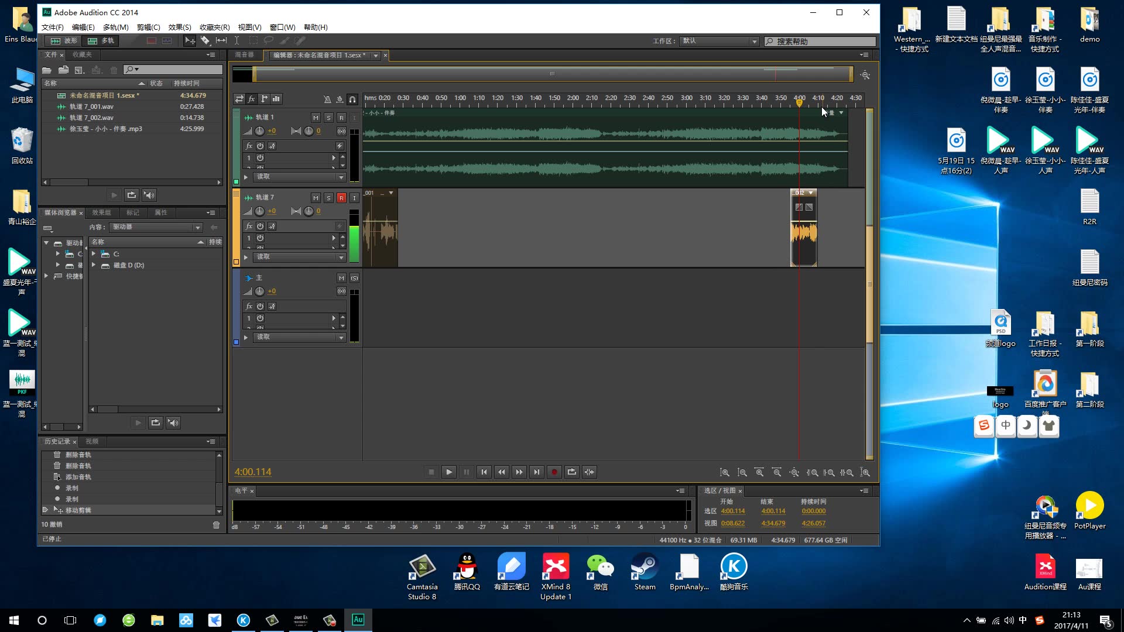1124x632 pixels.
Task: Expand C: drive in media browser
Action: coord(94,253)
